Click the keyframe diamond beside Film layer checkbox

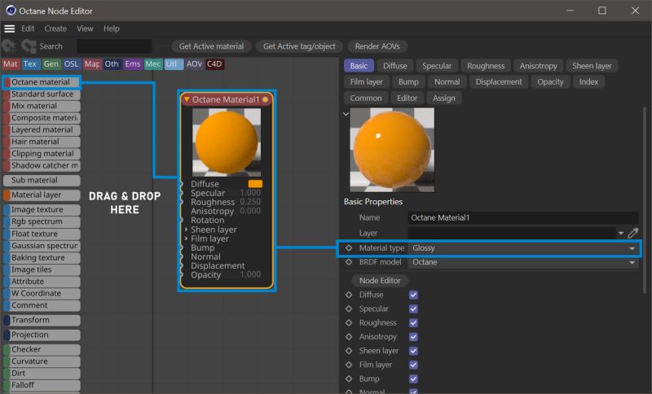tap(349, 365)
